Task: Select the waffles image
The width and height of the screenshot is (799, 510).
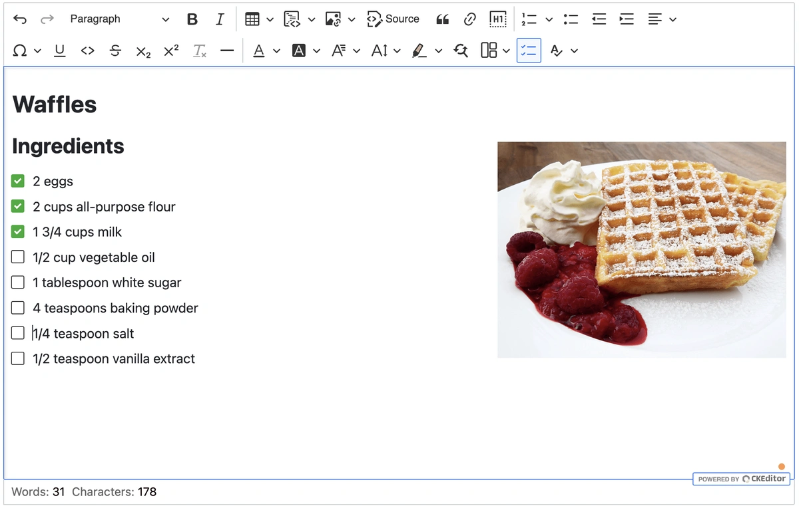Action: [x=641, y=249]
